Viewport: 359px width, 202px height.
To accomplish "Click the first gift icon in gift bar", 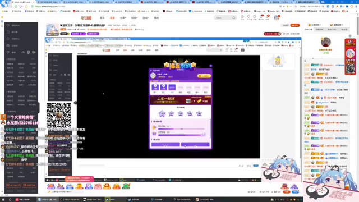I will point(51,186).
